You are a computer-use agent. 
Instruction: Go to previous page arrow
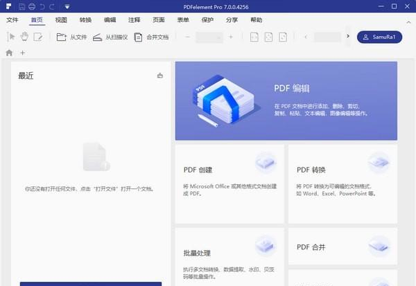tap(306, 37)
